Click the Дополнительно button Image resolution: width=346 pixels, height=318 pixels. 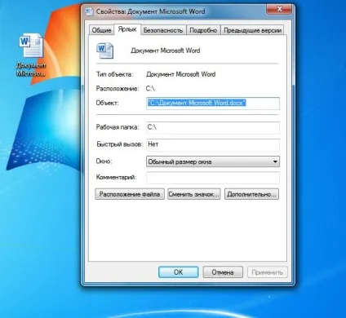coord(251,194)
